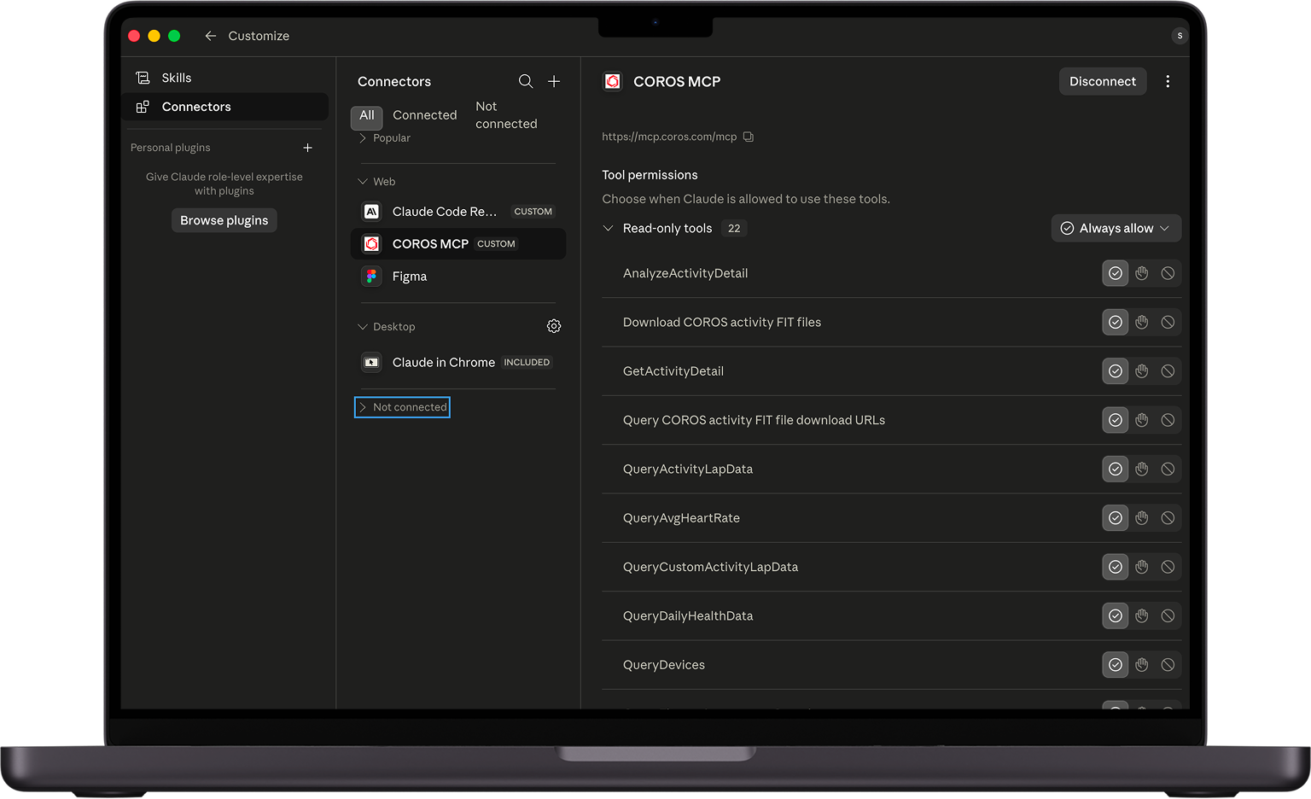This screenshot has width=1311, height=799.
Task: Set Download COROS activity FIT files to allow
Action: [1116, 322]
